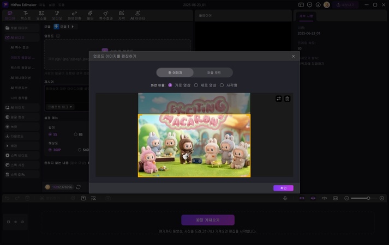The width and height of the screenshot is (389, 245).
Task: Open the 녹화 record sidebar item
Action: (22, 127)
